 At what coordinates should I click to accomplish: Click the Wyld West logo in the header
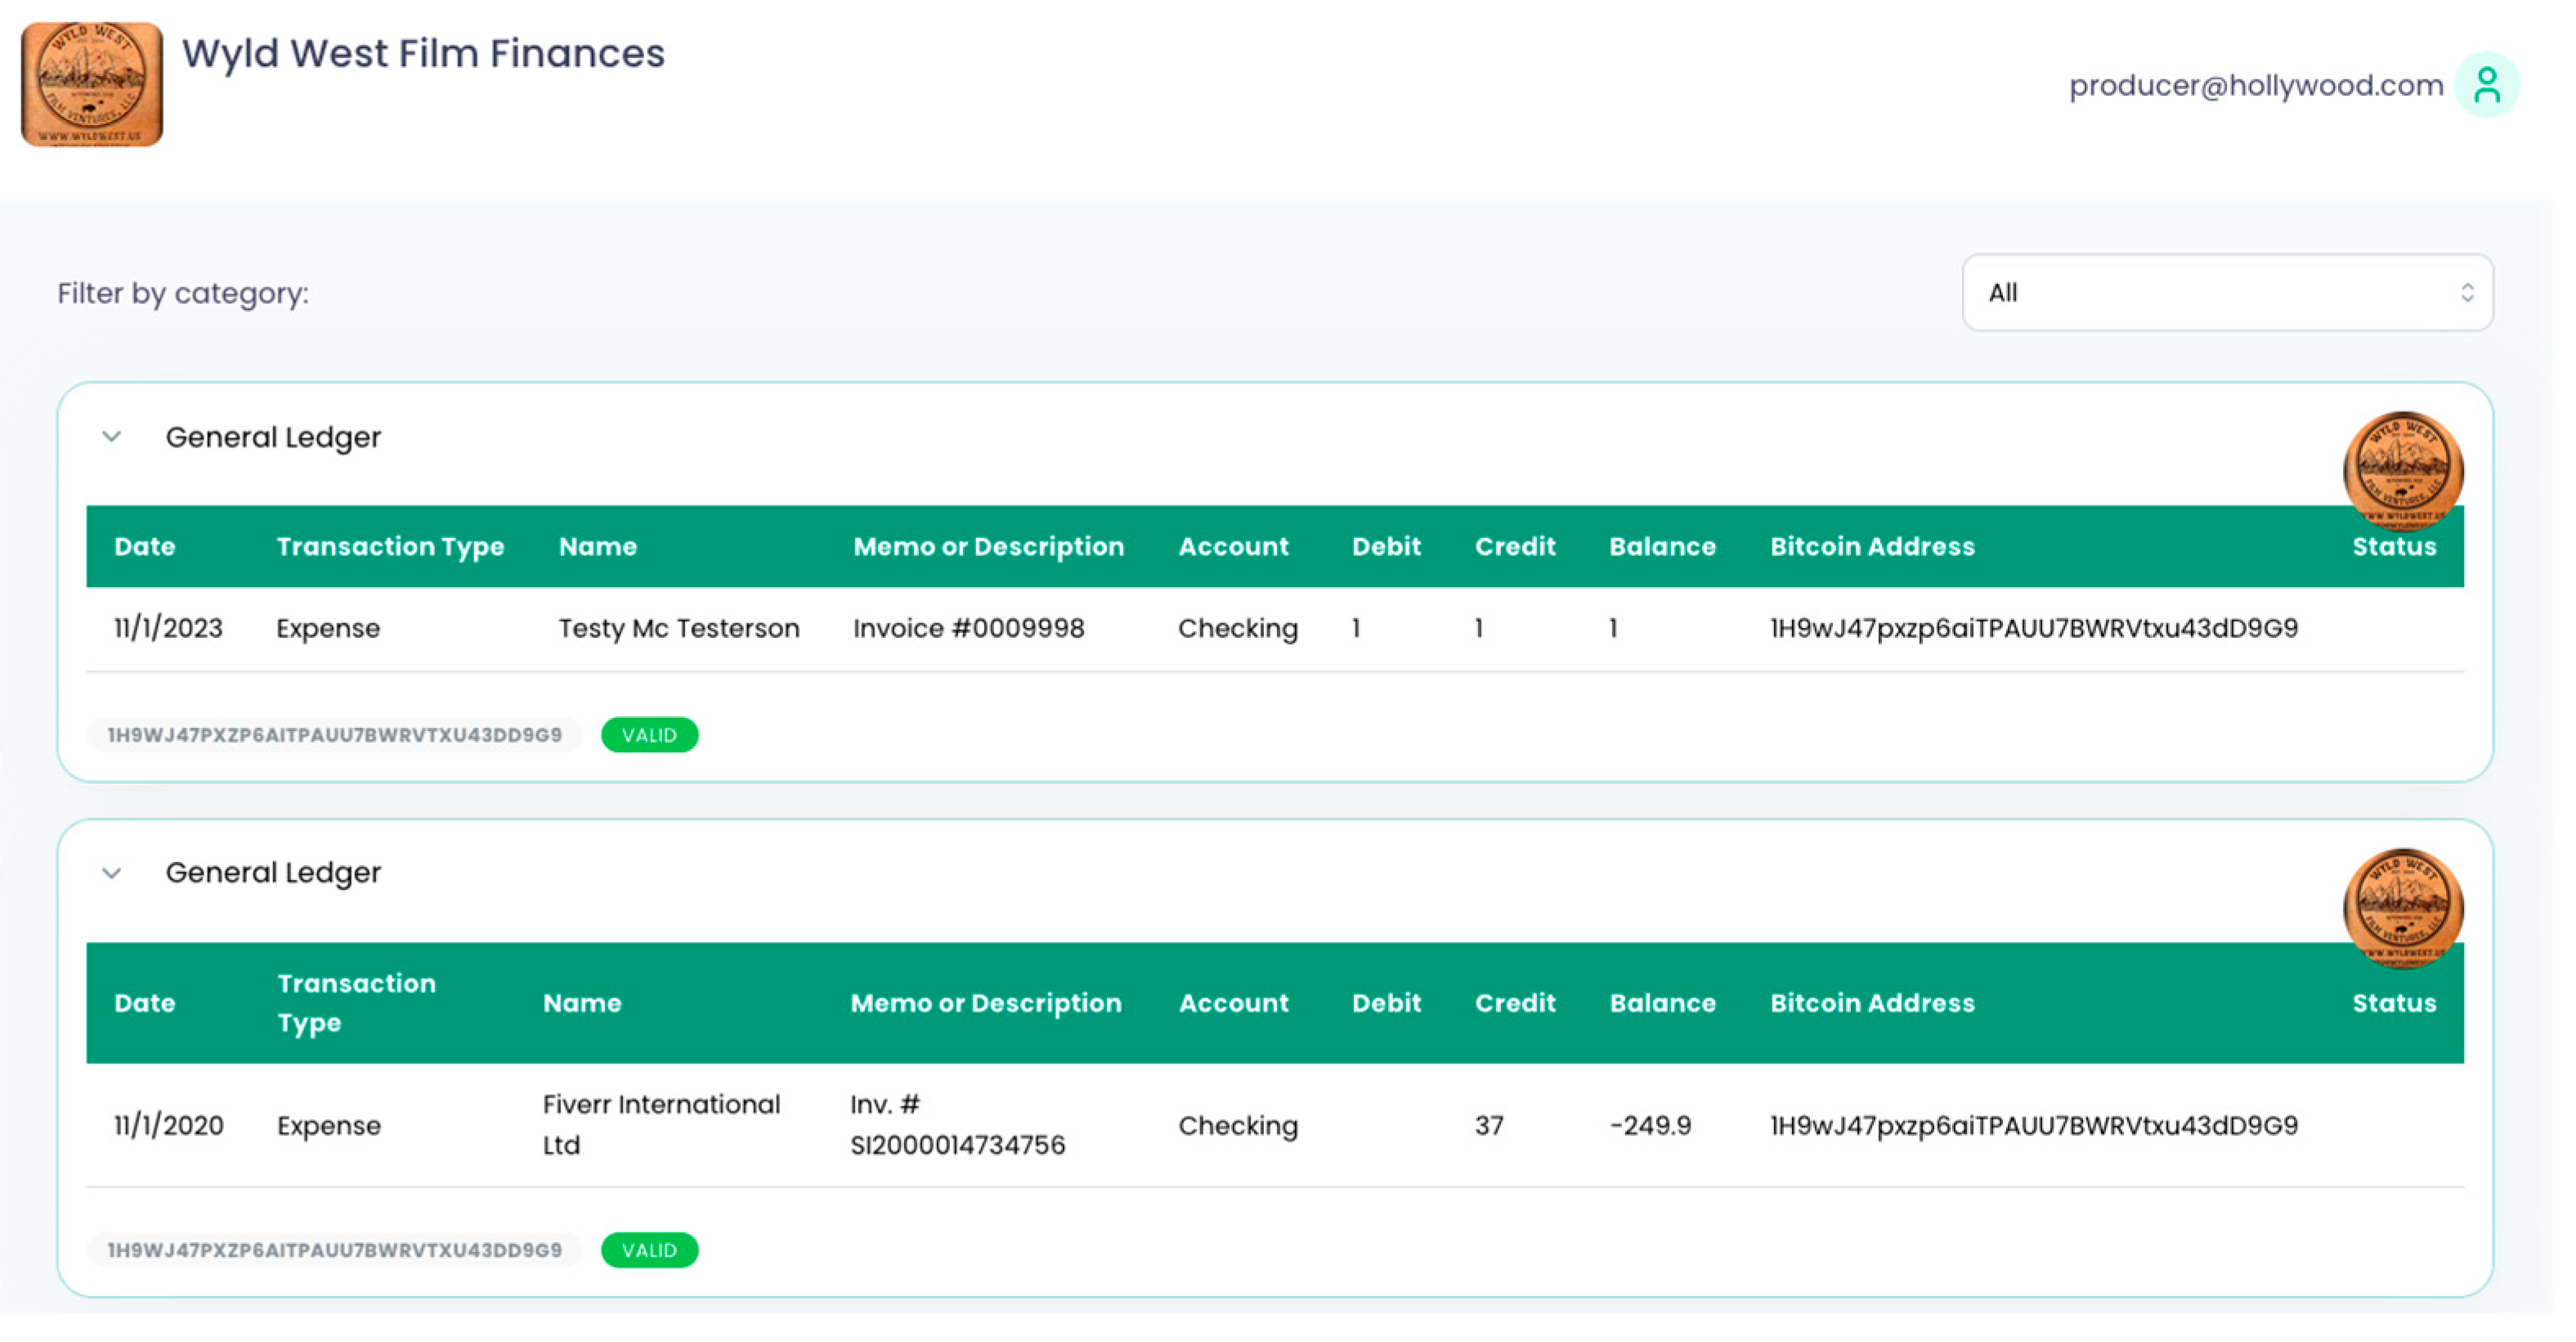click(x=91, y=85)
